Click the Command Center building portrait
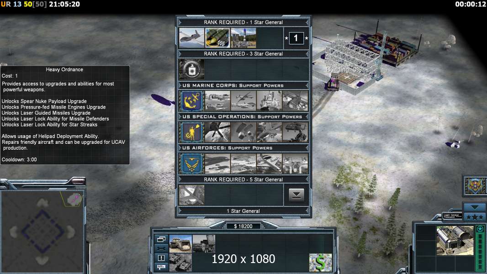Image resolution: width=487 pixels, height=274 pixels. 455,241
